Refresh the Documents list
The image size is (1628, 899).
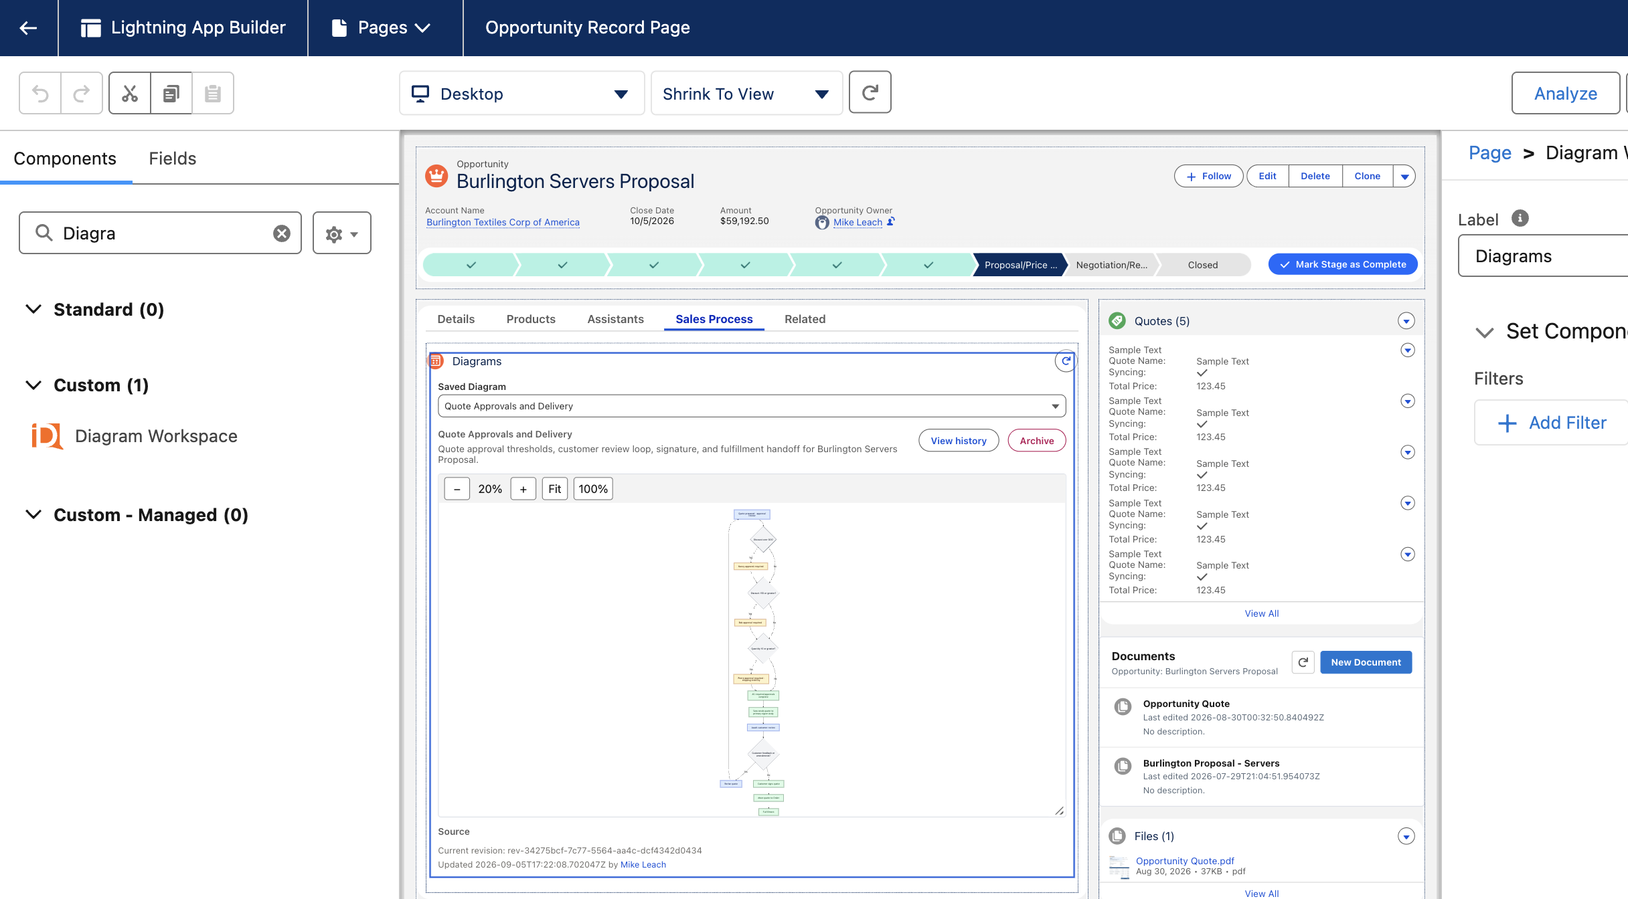1303,662
